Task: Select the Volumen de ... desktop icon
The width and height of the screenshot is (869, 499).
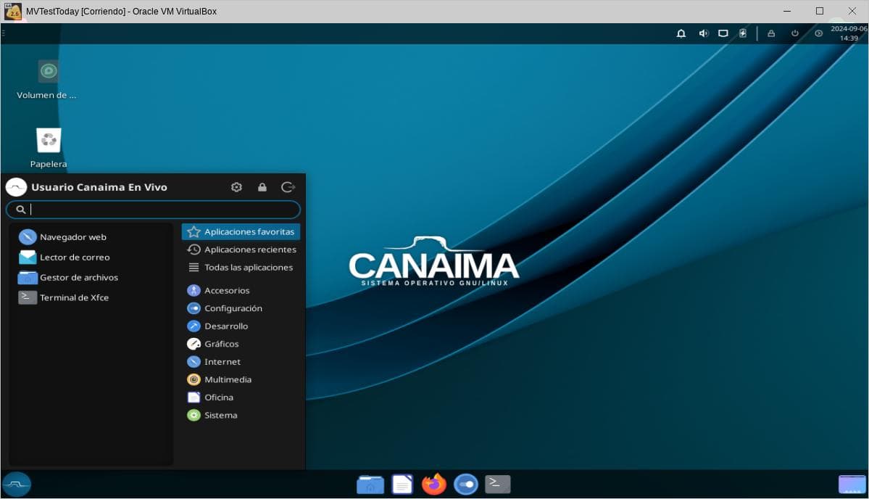Action: click(x=49, y=80)
